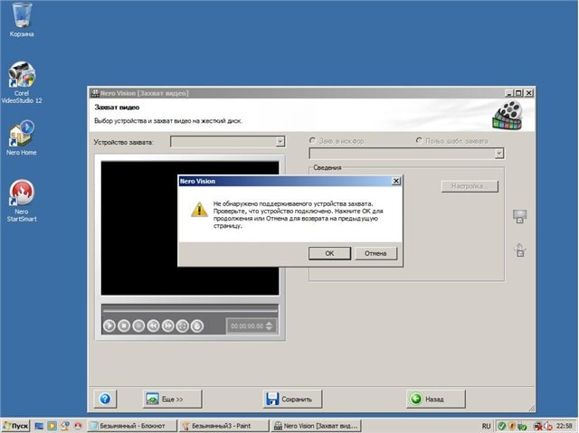This screenshot has height=433, width=579.
Task: Open Nero Vision help question mark button
Action: tap(105, 399)
